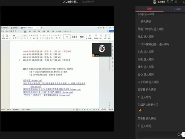Open the three-line menu icon in title bar
The width and height of the screenshot is (185, 139).
tap(176, 2)
